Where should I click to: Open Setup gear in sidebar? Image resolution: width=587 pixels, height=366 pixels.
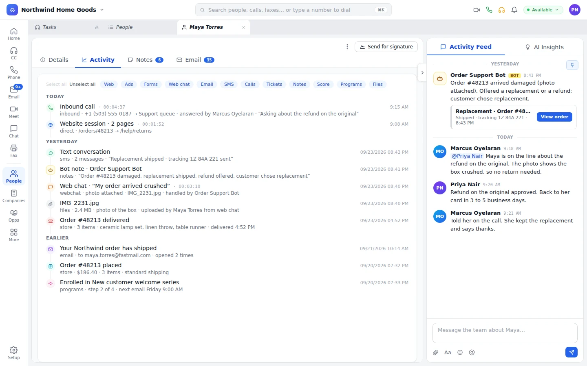pyautogui.click(x=14, y=353)
